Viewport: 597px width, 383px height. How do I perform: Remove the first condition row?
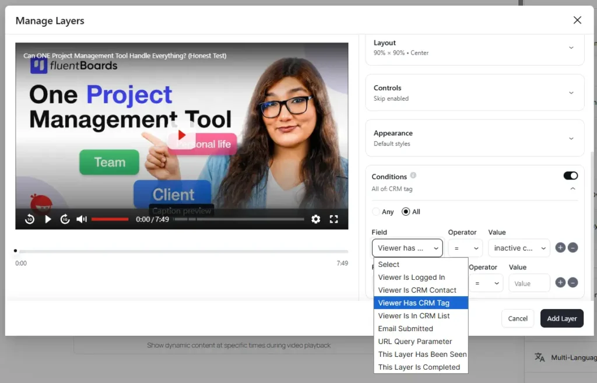573,248
